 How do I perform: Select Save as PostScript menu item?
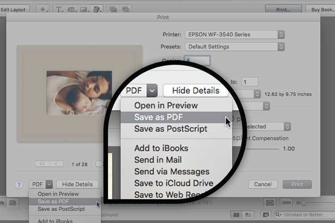(x=61, y=209)
